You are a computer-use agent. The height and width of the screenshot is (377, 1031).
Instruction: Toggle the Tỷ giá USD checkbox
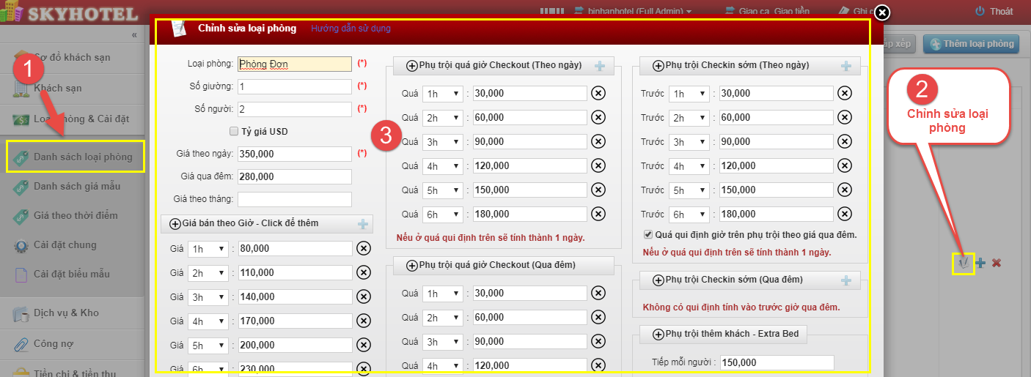click(x=234, y=132)
